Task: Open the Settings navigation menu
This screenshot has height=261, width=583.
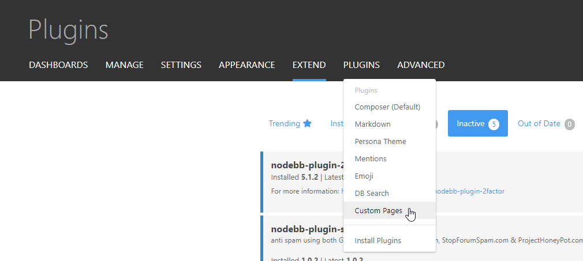Action: pos(181,65)
